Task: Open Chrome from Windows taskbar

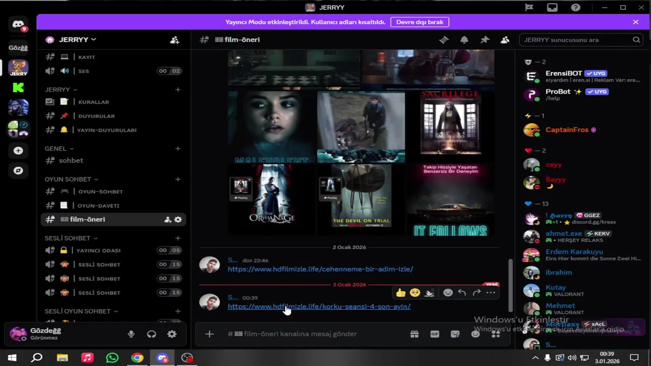Action: pos(137,358)
